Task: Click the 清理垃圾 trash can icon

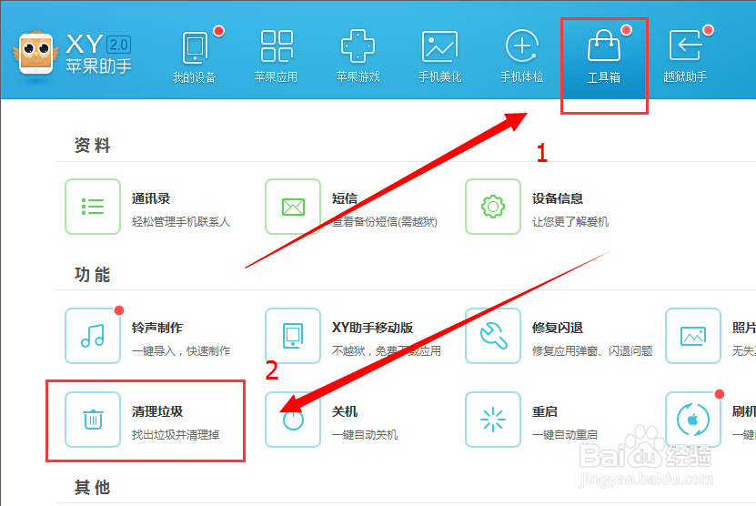Action: coord(93,420)
